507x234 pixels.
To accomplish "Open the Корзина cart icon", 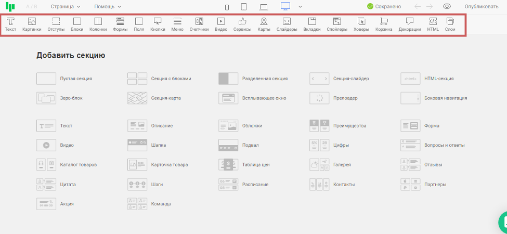I will pyautogui.click(x=384, y=24).
